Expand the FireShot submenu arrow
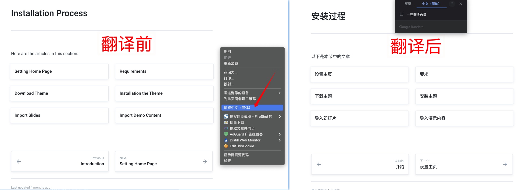Image resolution: width=526 pixels, height=190 pixels. [280, 116]
